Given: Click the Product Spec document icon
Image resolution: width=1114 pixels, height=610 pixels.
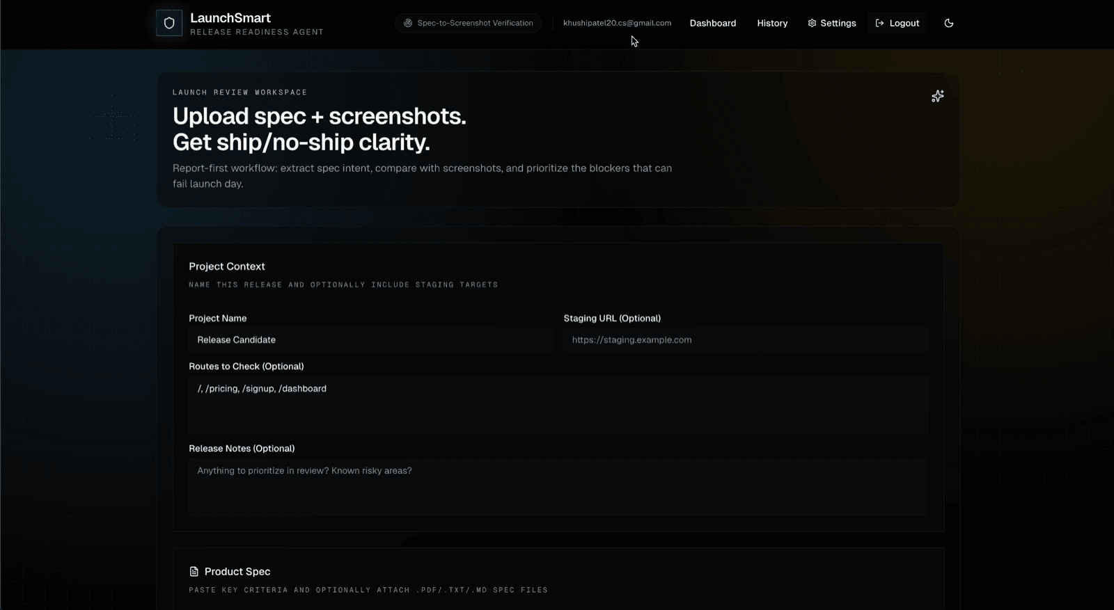Looking at the screenshot, I should click(x=194, y=572).
